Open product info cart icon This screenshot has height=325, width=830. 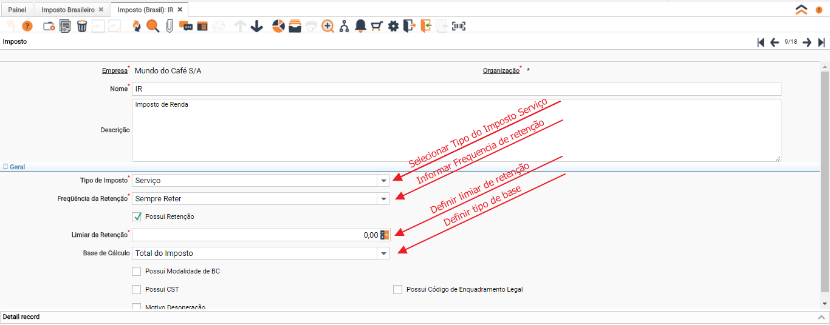(x=377, y=26)
